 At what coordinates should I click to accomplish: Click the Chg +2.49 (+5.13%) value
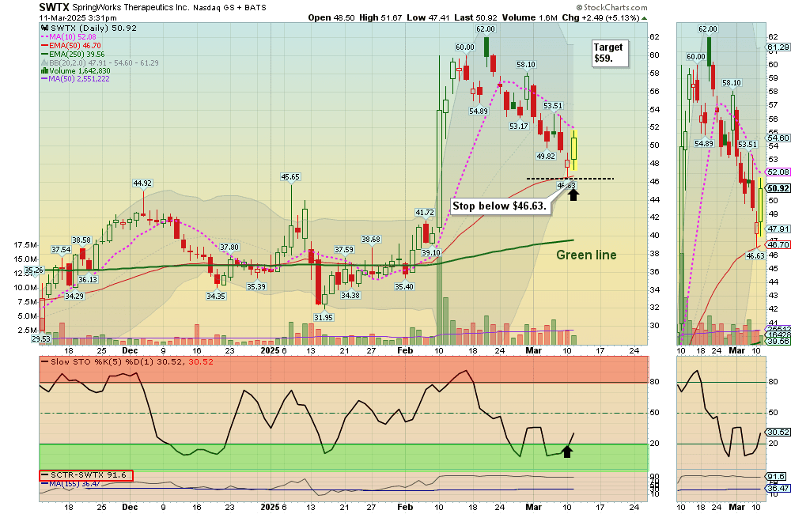point(601,17)
